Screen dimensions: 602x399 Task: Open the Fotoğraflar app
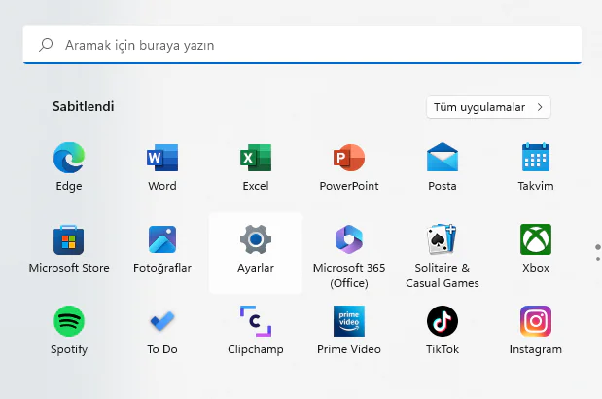162,249
